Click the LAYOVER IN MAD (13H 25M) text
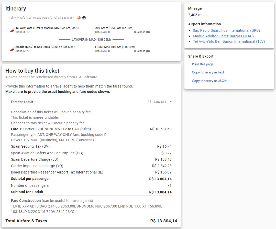The image size is (276, 229). [x=91, y=40]
